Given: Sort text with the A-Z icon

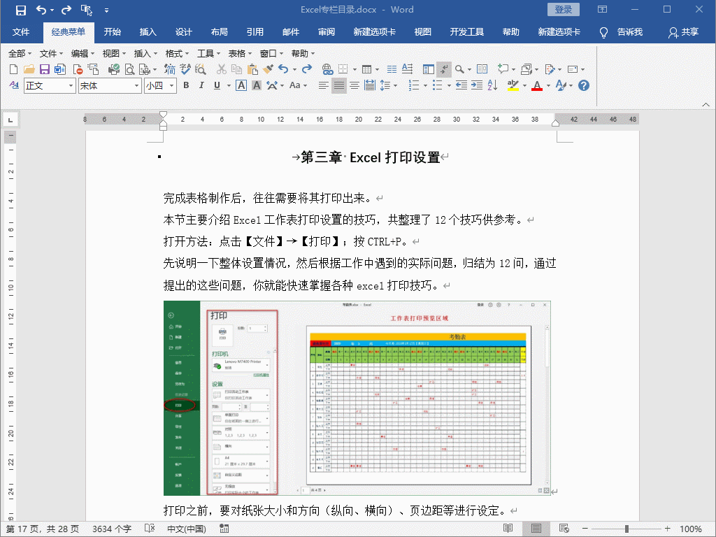Looking at the screenshot, I should click(x=492, y=85).
